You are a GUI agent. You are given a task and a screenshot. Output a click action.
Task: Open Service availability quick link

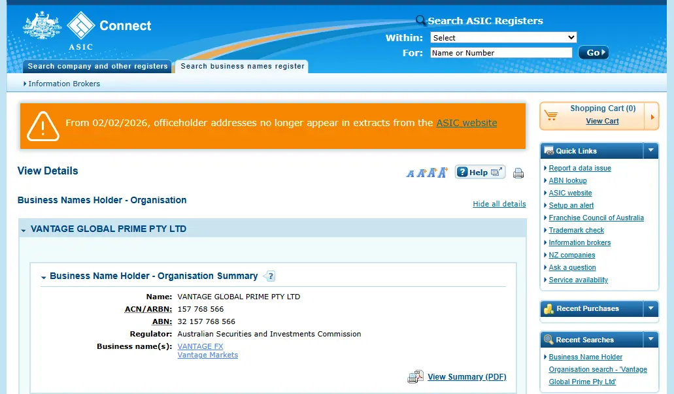[578, 280]
